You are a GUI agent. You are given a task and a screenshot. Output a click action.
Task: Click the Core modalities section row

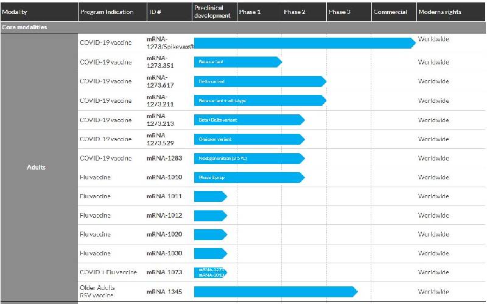pos(25,27)
